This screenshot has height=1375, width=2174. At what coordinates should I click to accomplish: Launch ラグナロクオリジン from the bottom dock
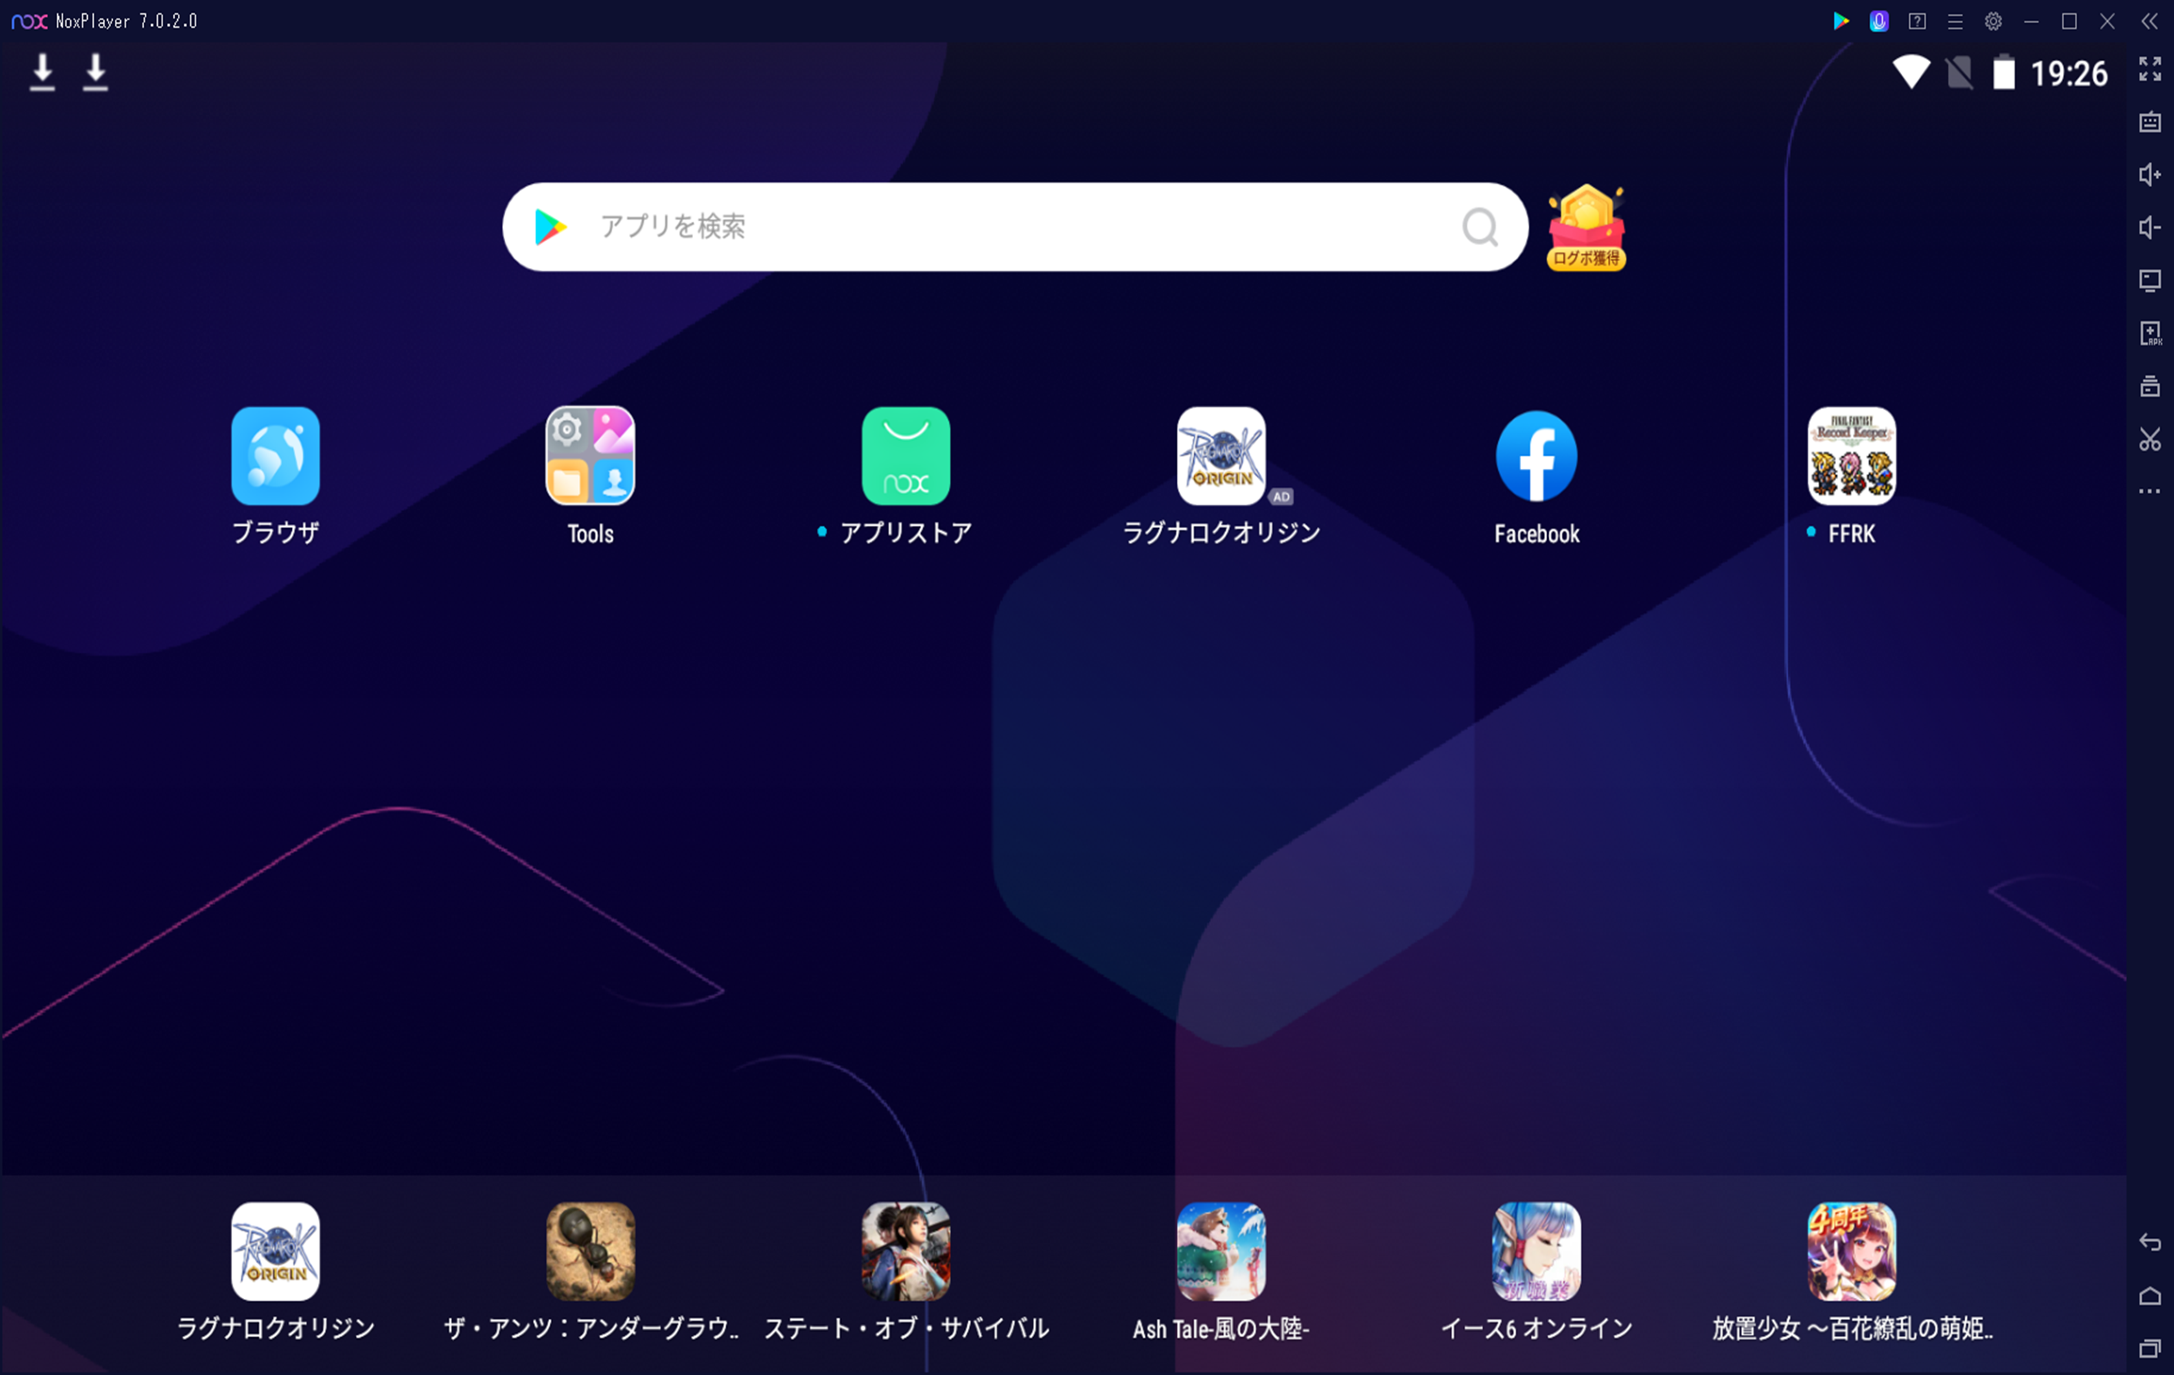(x=276, y=1251)
